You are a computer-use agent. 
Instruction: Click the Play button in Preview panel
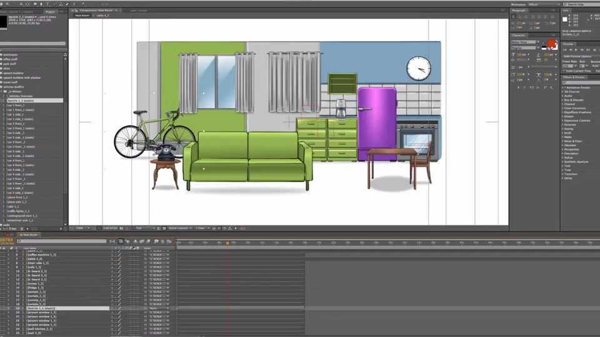pyautogui.click(x=576, y=50)
